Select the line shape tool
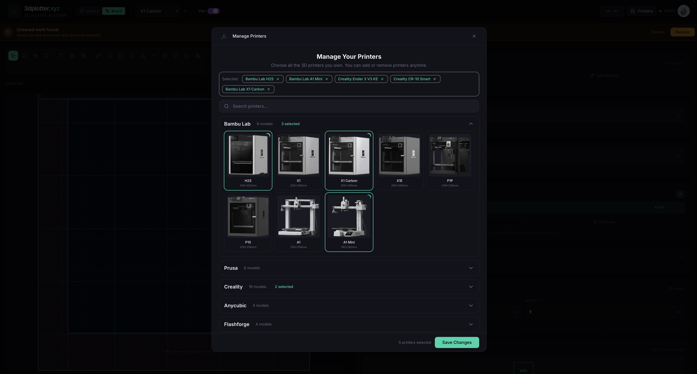Screen dimensions: 697x374 pos(154,56)
